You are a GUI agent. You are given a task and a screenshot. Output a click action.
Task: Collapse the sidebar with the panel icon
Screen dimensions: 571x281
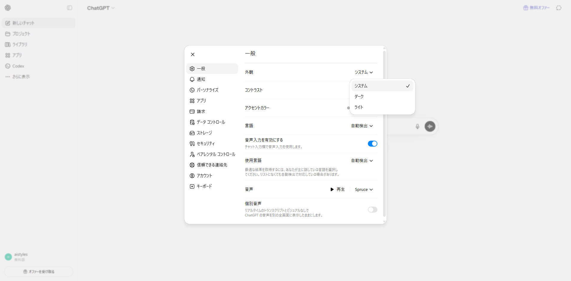(x=70, y=8)
